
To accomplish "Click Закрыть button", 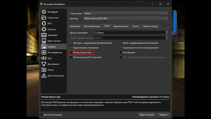I will [x=163, y=115].
